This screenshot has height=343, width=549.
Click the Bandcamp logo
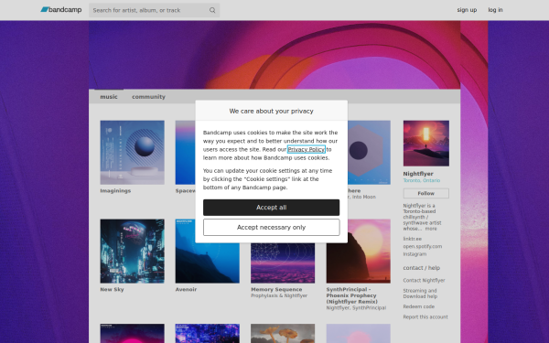pos(61,10)
